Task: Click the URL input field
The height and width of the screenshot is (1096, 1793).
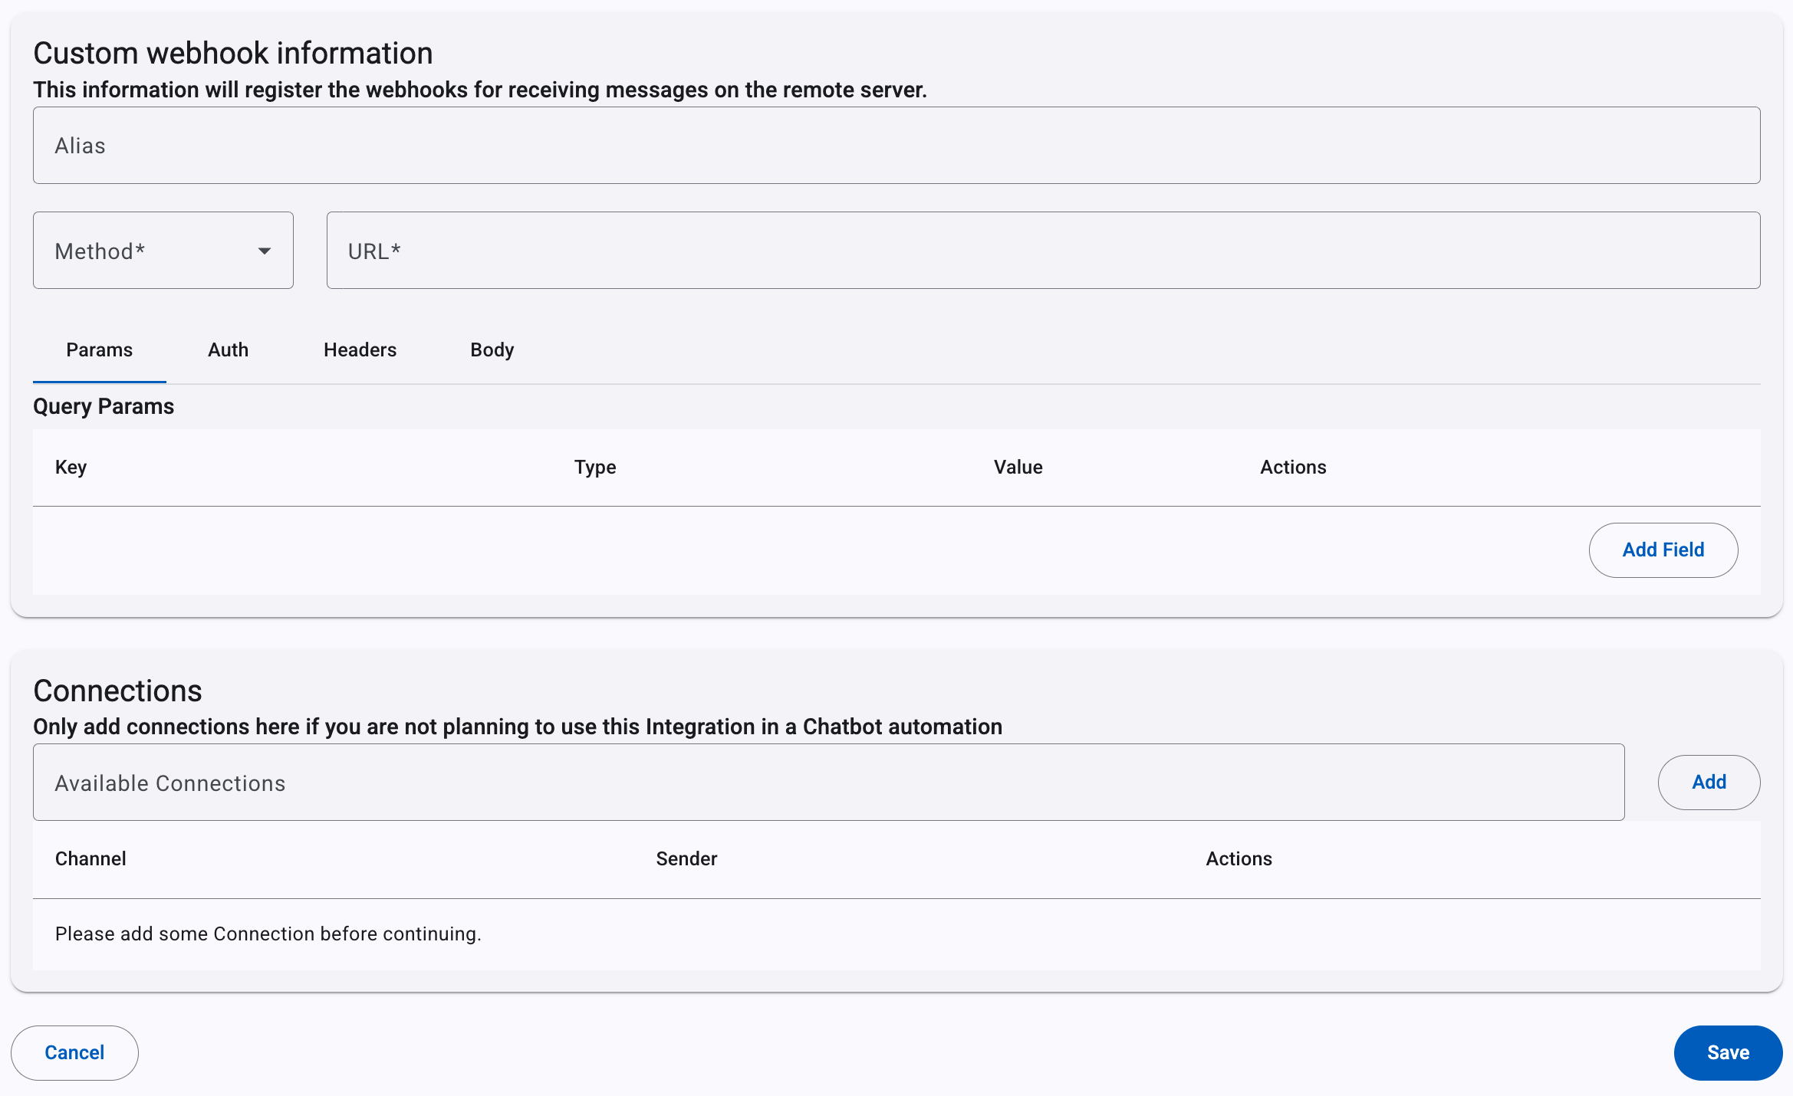Action: click(x=1044, y=251)
